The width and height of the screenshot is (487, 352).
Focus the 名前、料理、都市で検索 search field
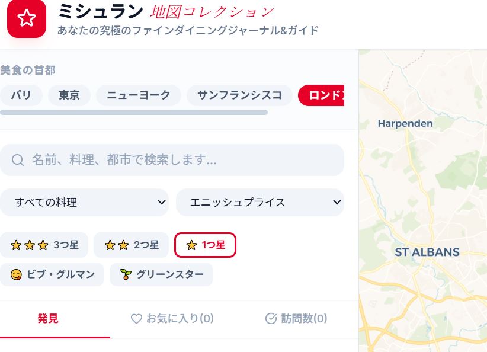click(172, 160)
